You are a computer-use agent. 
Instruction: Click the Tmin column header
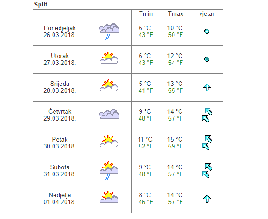(146, 13)
